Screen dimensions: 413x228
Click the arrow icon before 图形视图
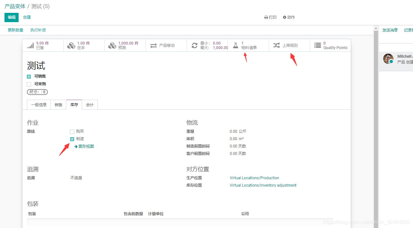click(x=76, y=147)
